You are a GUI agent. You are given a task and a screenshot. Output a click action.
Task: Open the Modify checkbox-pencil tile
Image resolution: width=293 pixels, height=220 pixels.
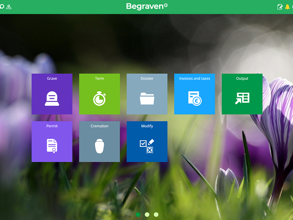147,142
